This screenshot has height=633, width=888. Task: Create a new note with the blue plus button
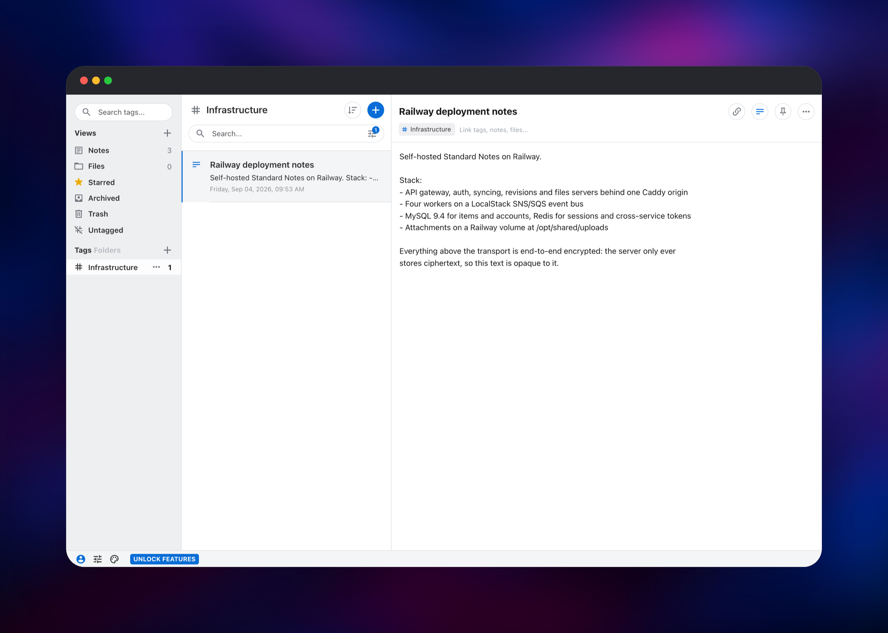(x=376, y=110)
